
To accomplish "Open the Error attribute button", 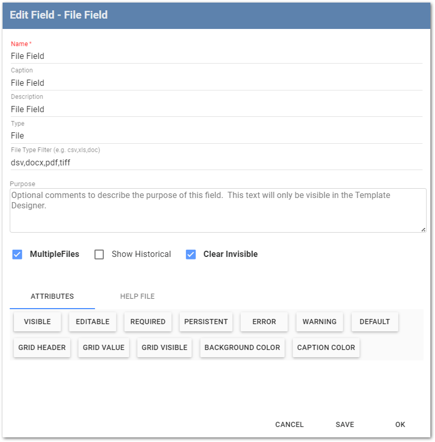I will coord(264,322).
